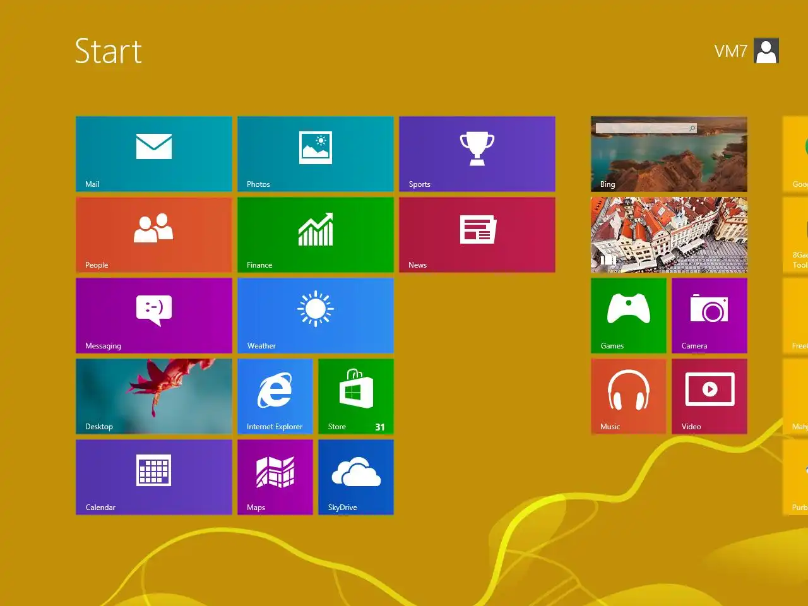Image resolution: width=808 pixels, height=606 pixels.
Task: Open the Messaging tile
Action: click(x=154, y=316)
